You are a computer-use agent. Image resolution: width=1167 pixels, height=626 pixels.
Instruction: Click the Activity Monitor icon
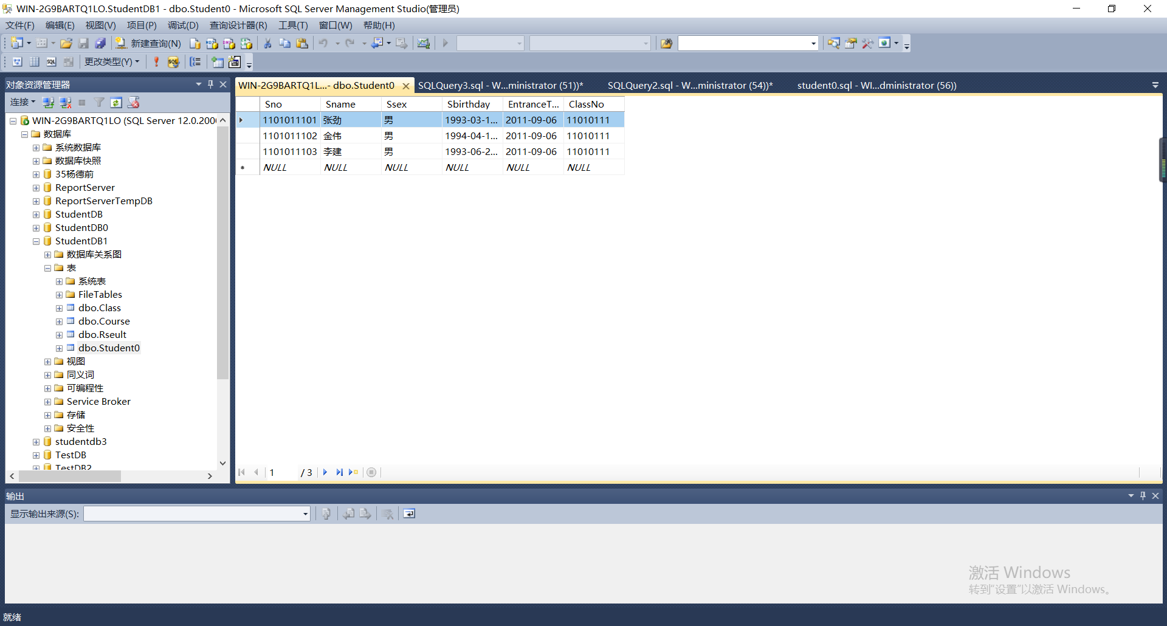coord(424,43)
